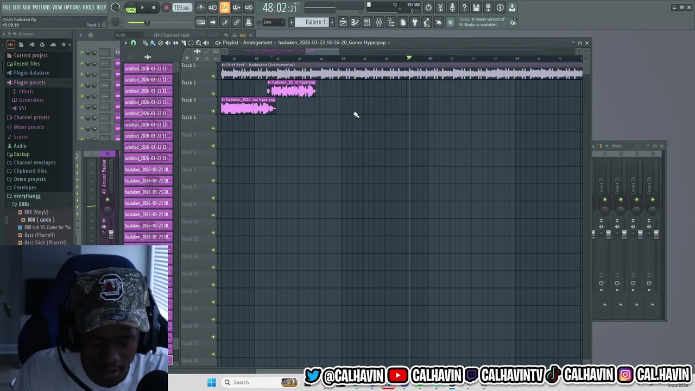Screen dimensions: 695x391
Task: Open the VIEW menu
Action: (x=57, y=7)
